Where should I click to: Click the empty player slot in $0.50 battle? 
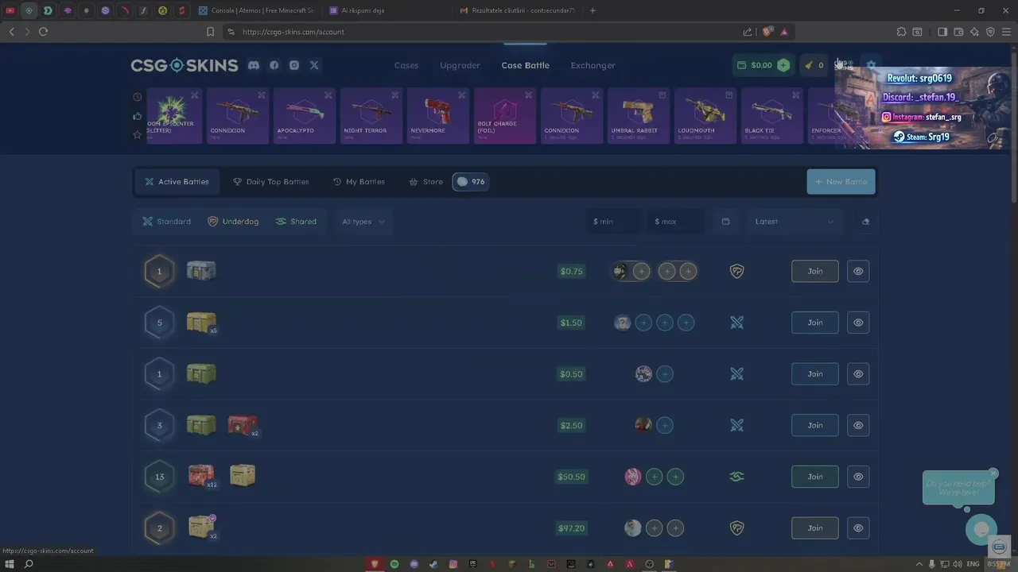coord(665,374)
